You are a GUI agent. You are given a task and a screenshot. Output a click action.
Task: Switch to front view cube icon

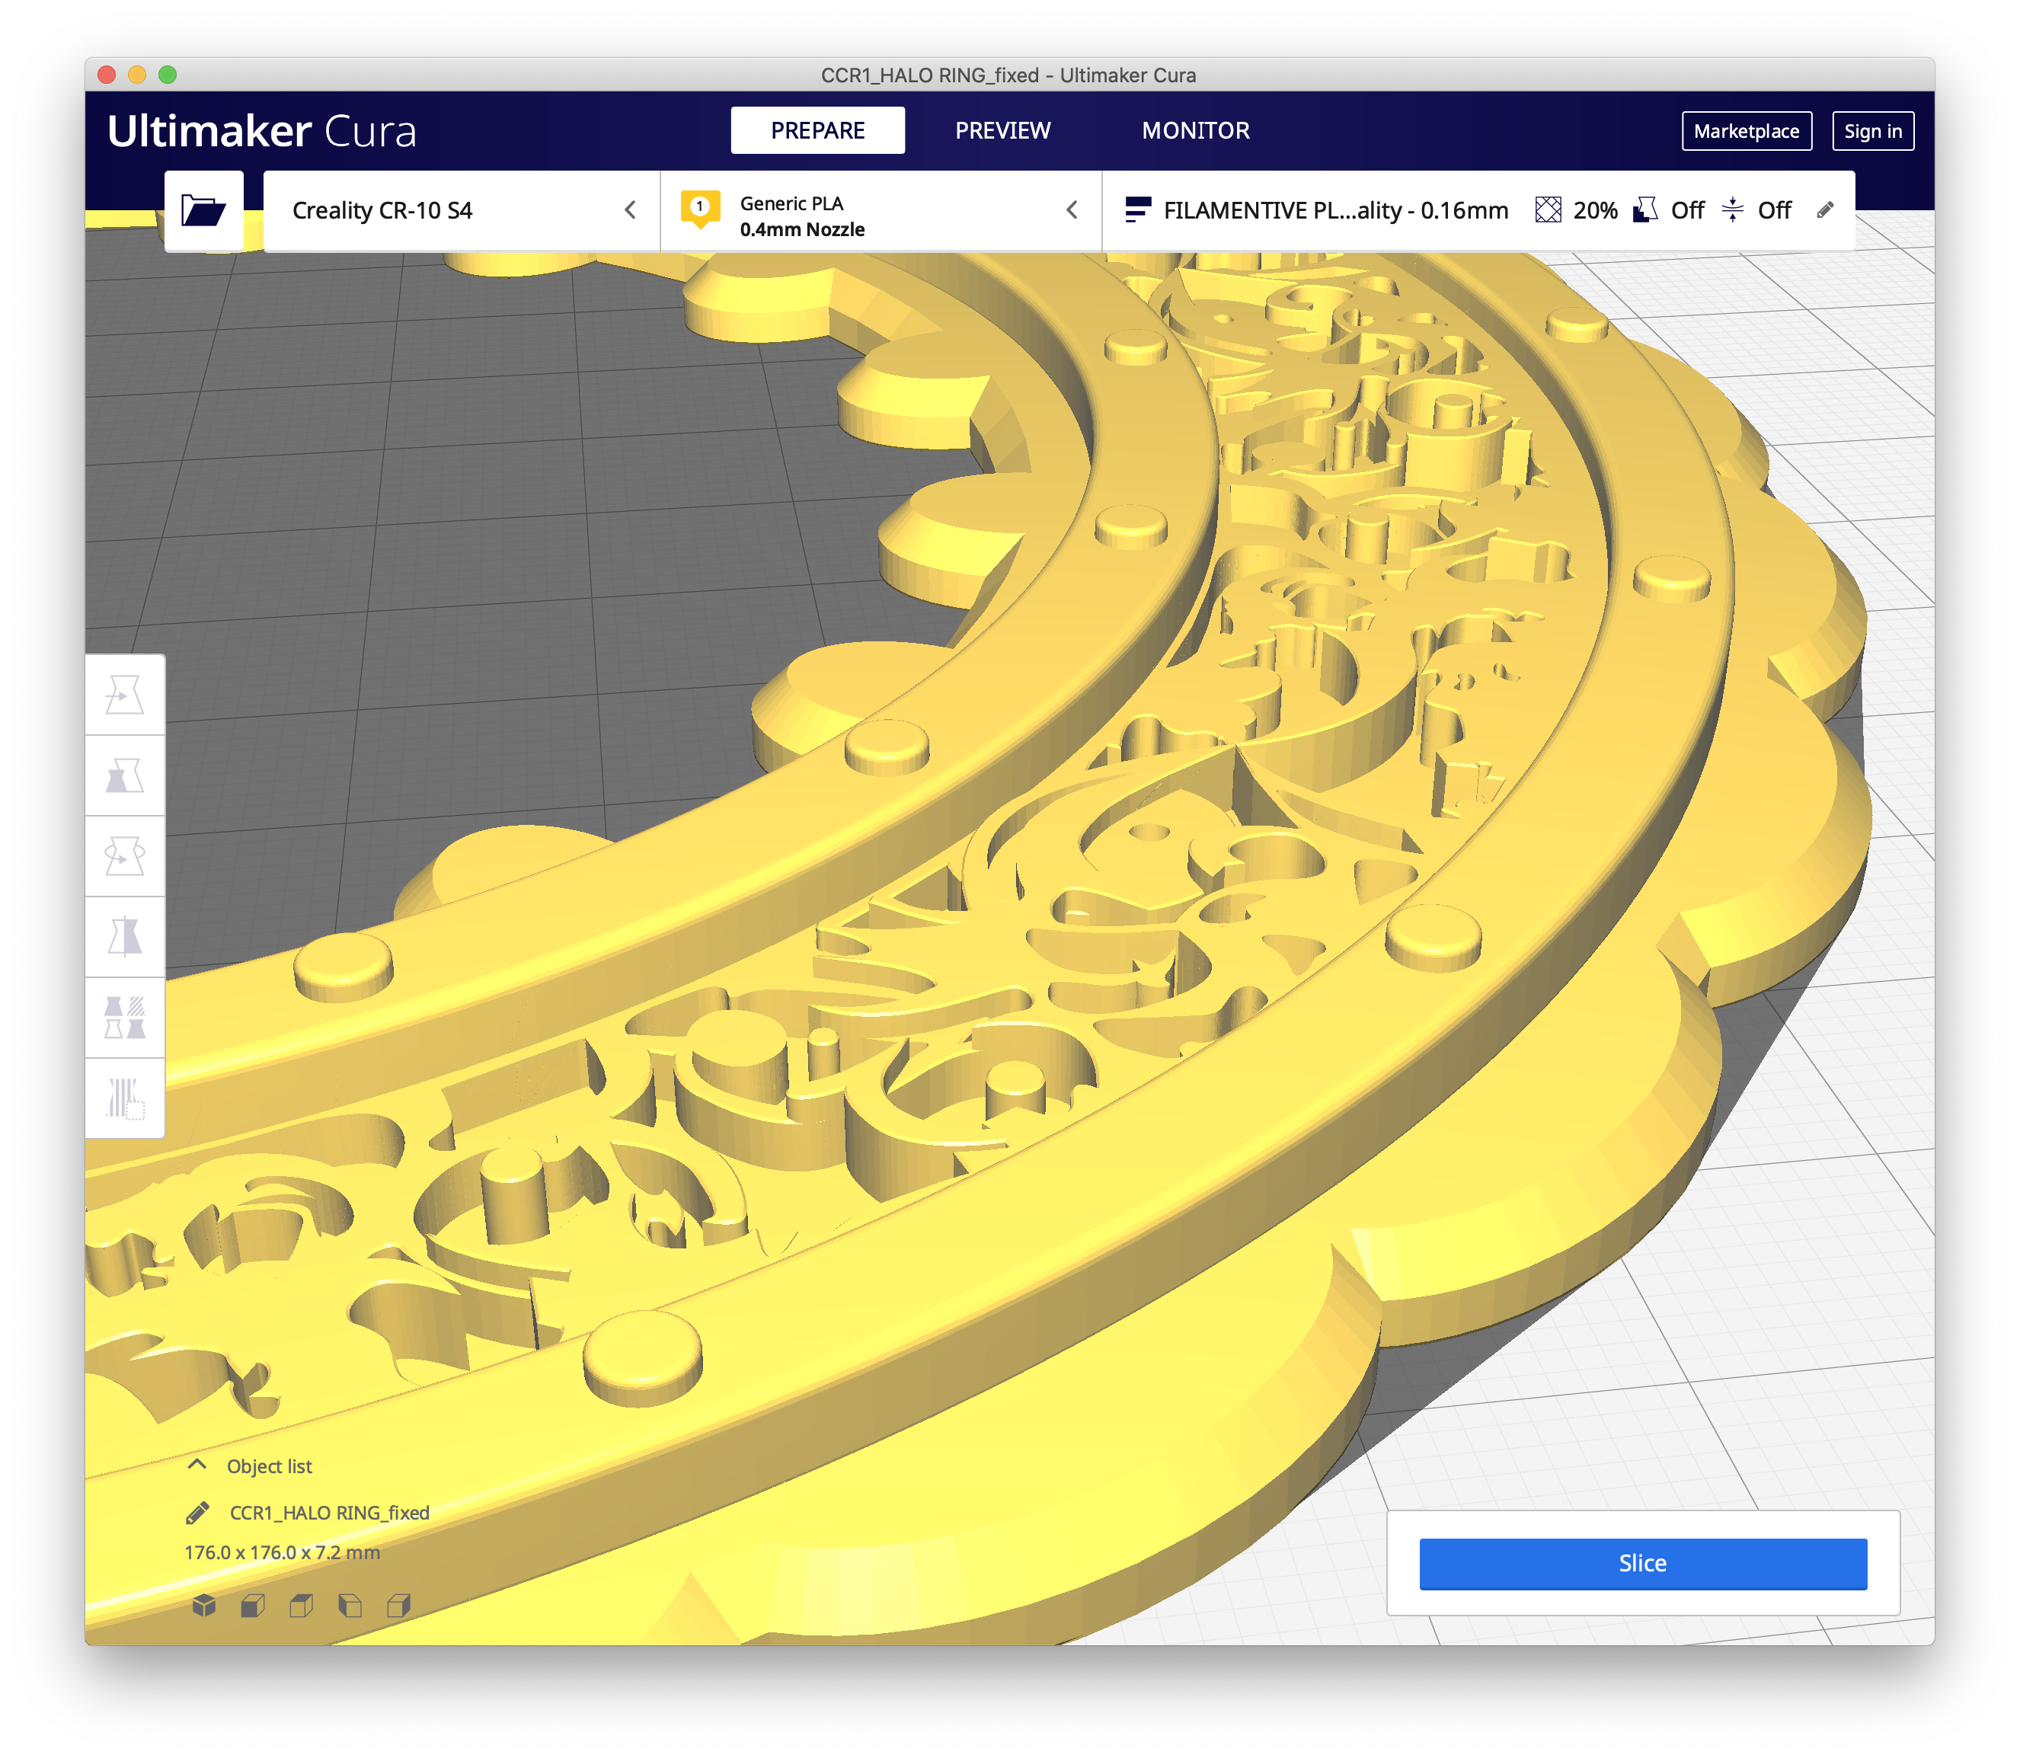(x=253, y=1605)
